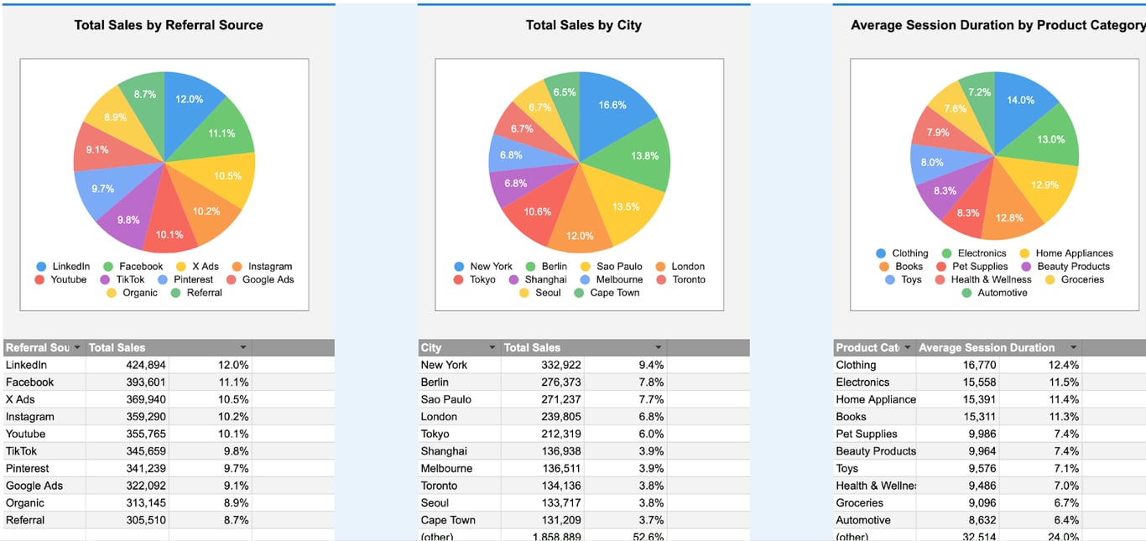Select the cell with 332,922
The height and width of the screenshot is (541, 1146).
(x=542, y=365)
